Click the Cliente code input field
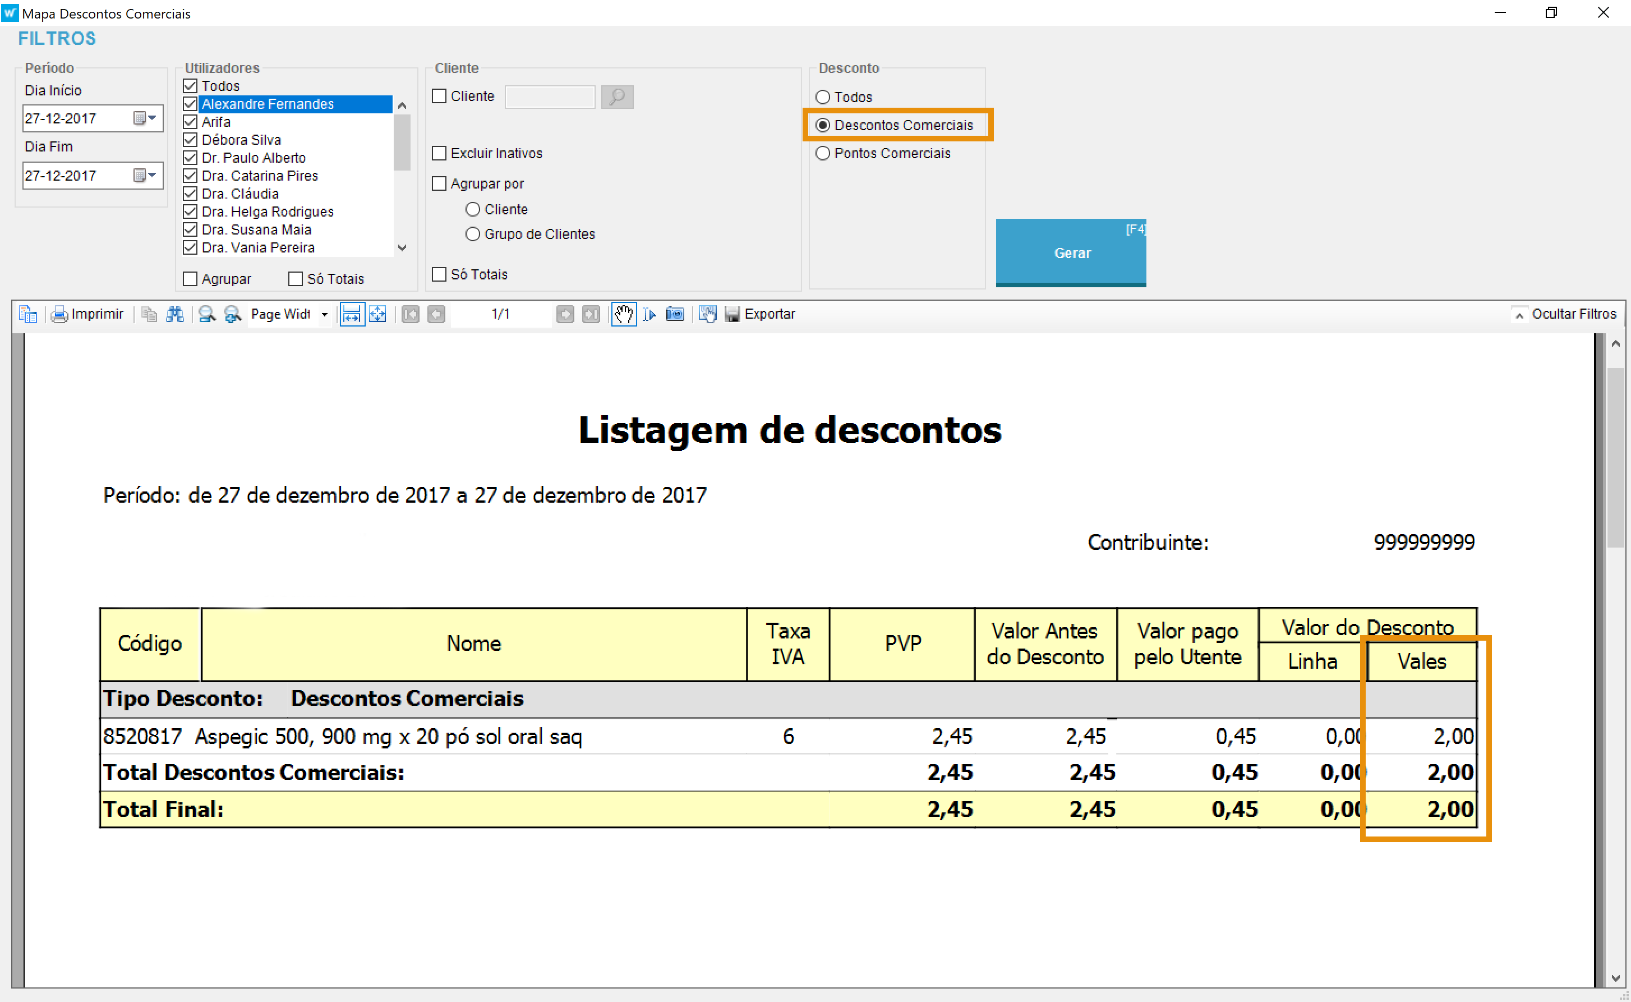The height and width of the screenshot is (1002, 1631). pyautogui.click(x=549, y=96)
